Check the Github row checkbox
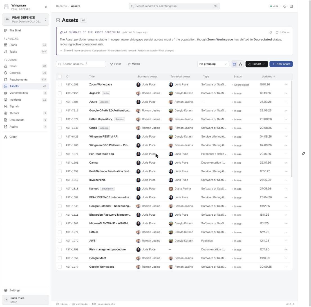This screenshot has width=311, height=307. point(60,232)
